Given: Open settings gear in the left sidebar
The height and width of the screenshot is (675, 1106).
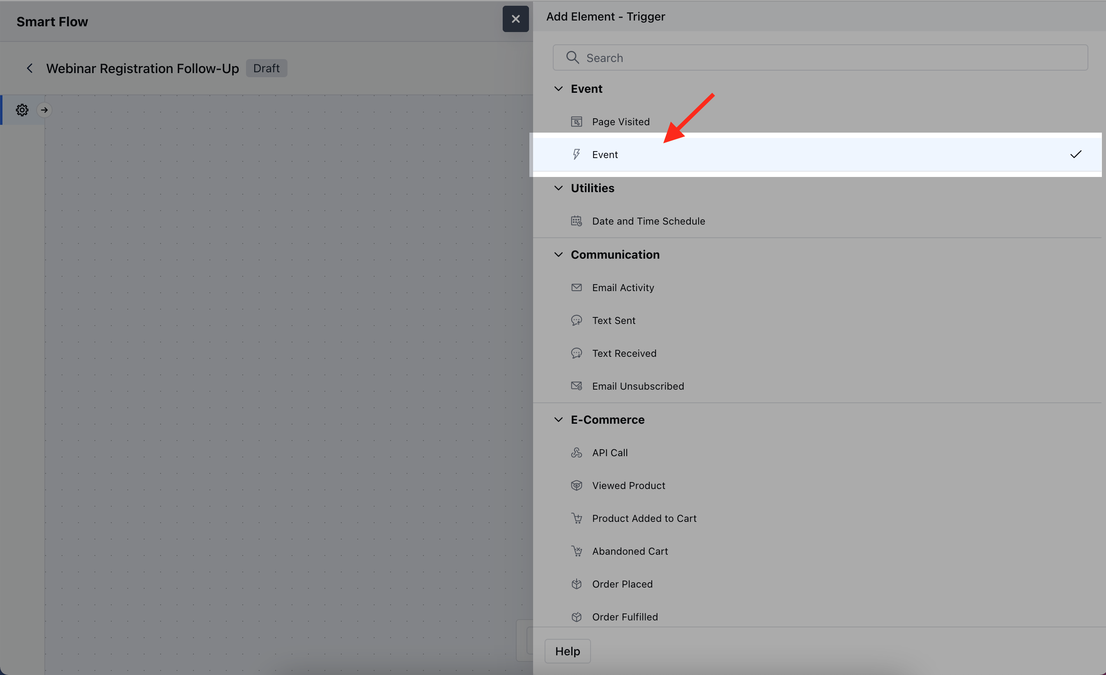Looking at the screenshot, I should [22, 110].
